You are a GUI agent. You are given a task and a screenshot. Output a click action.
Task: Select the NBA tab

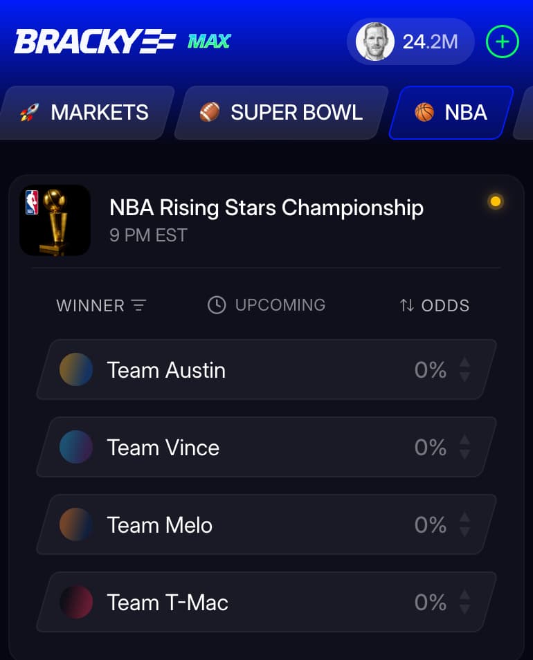tap(451, 113)
